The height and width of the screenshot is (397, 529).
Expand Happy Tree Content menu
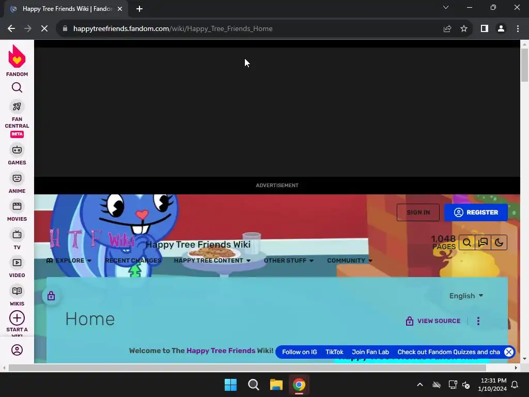pyautogui.click(x=212, y=261)
